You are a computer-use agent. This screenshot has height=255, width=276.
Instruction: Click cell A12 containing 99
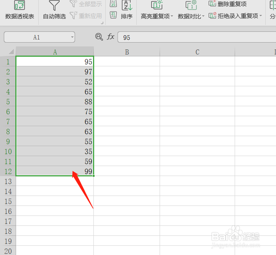click(55, 171)
